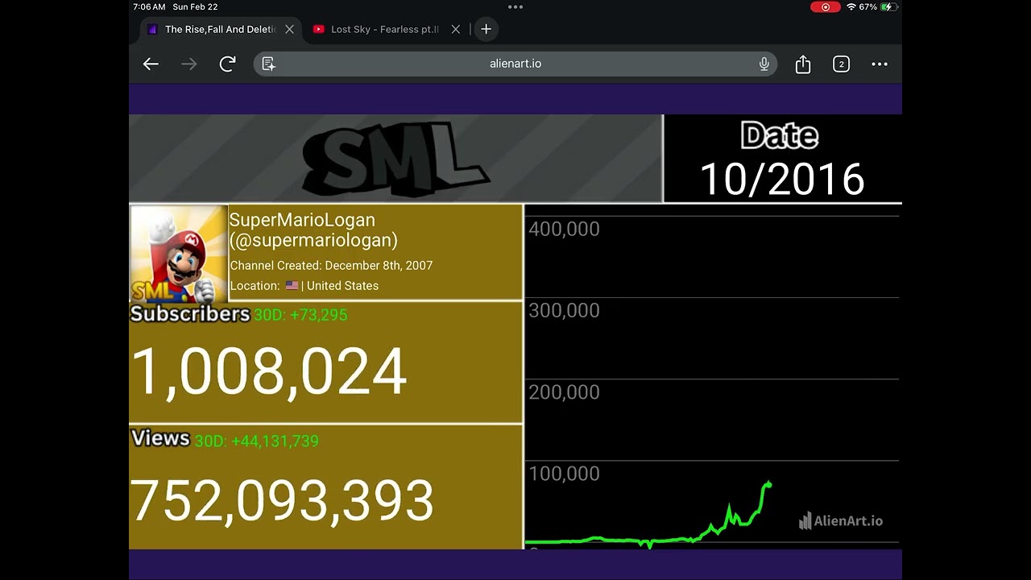This screenshot has height=580, width=1031.
Task: Open the browser three-dot more menu
Action: pos(880,64)
